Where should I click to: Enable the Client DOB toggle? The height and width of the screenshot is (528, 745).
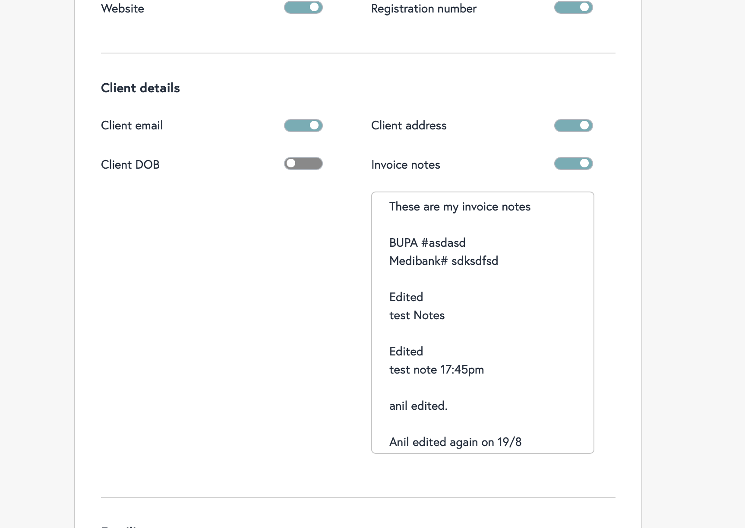[303, 163]
